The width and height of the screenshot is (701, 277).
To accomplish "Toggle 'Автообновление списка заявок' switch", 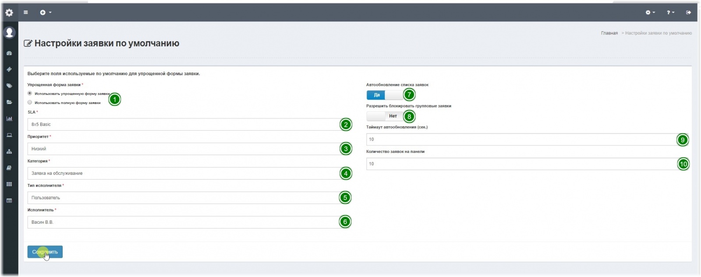I will pyautogui.click(x=384, y=95).
